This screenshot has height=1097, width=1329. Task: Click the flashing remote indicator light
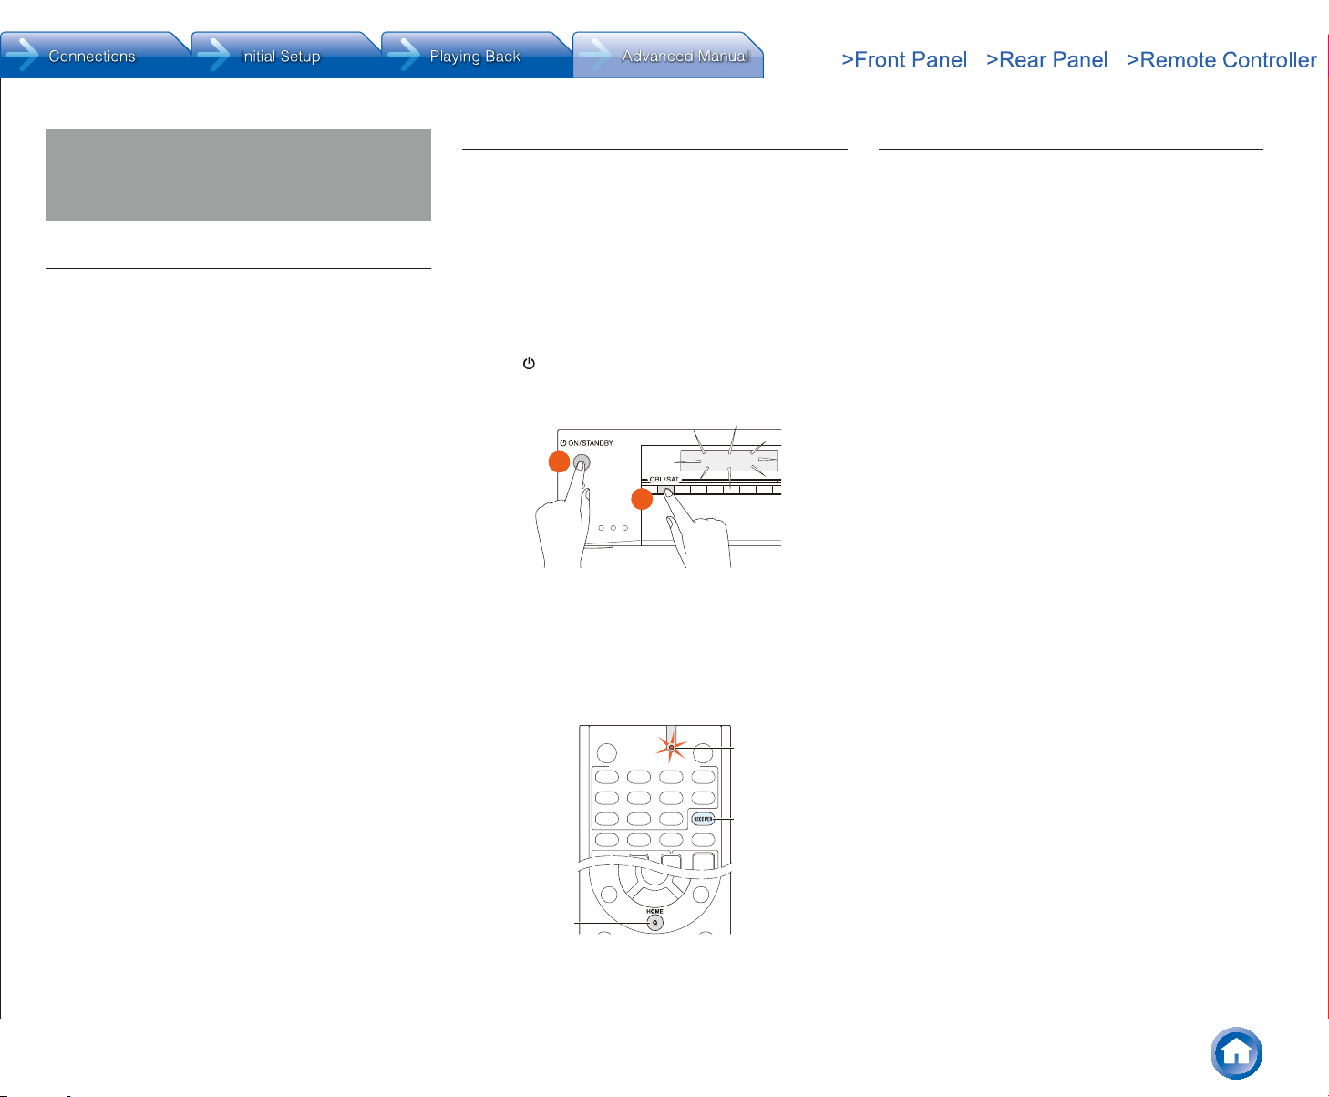point(672,747)
